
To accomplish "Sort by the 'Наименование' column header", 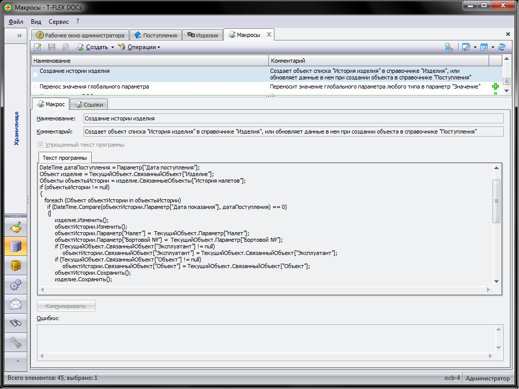I will (x=149, y=61).
